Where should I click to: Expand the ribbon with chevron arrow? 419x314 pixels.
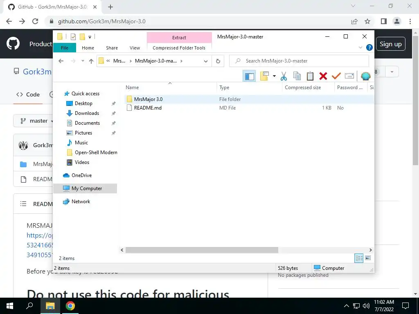click(x=360, y=47)
